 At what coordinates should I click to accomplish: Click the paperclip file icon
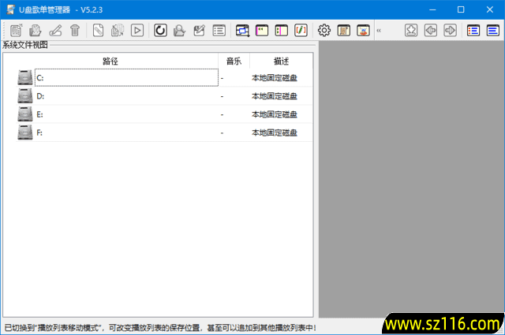click(98, 30)
